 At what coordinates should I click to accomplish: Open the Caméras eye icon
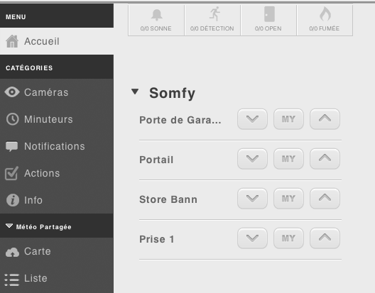(x=12, y=92)
